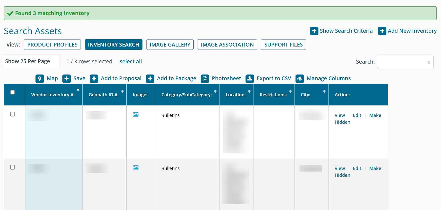Open image icon in second Bulletins row

(136, 168)
